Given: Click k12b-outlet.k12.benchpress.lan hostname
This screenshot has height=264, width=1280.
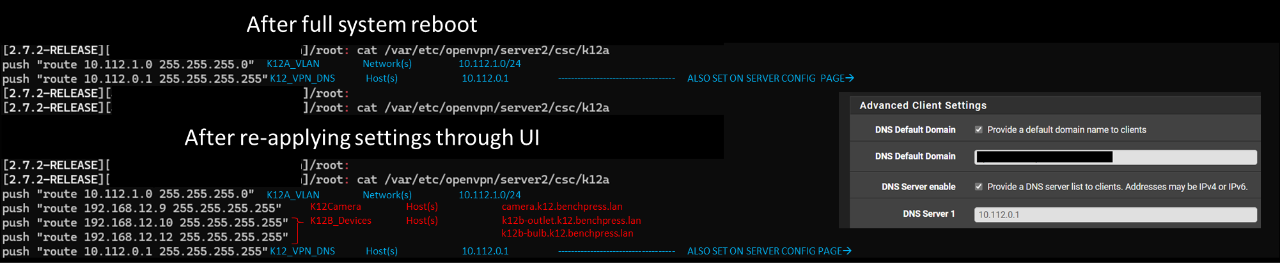Looking at the screenshot, I should 571,221.
